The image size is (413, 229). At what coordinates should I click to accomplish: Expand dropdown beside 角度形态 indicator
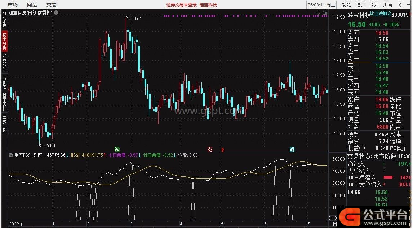click(x=11, y=155)
